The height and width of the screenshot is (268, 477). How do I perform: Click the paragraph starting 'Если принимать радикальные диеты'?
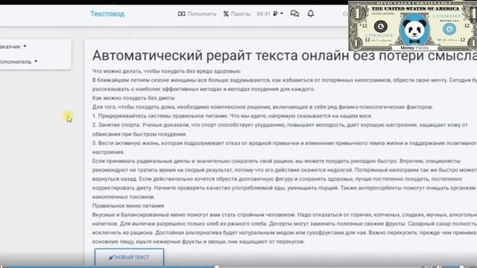coord(285,179)
